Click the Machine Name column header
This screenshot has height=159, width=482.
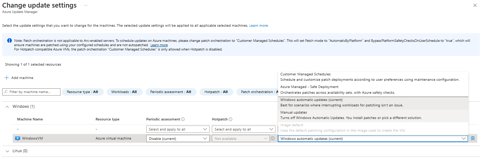[30, 119]
